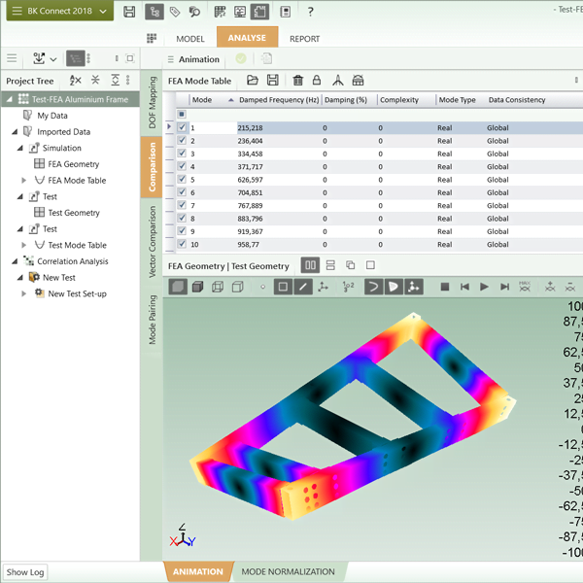Screen dimensions: 583x583
Task: Click the help question mark icon
Action: coord(310,12)
